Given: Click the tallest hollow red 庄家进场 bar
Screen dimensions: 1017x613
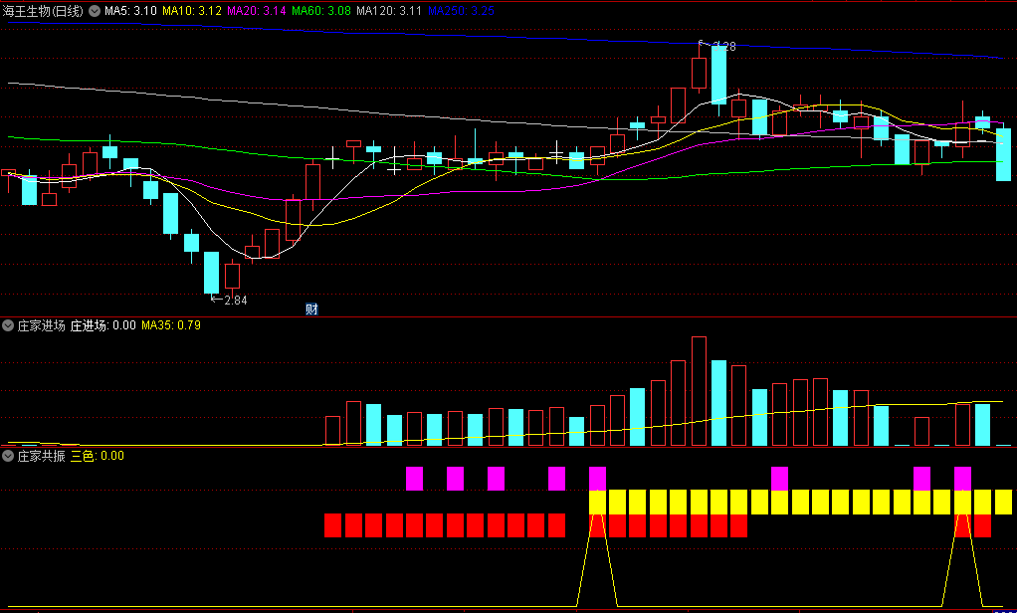Looking at the screenshot, I should point(699,391).
